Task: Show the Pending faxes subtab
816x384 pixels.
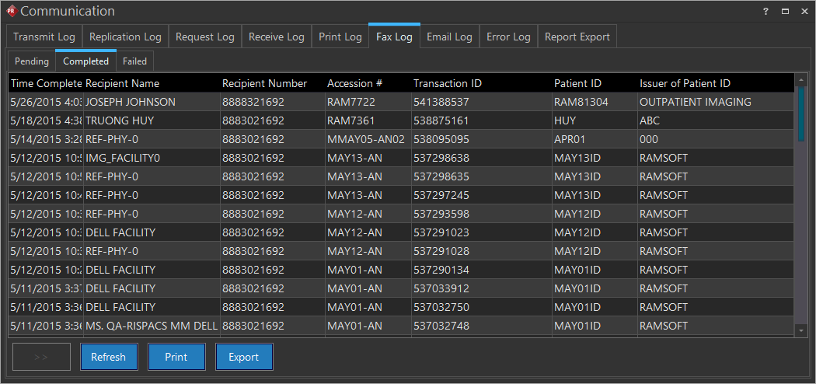Action: point(32,61)
